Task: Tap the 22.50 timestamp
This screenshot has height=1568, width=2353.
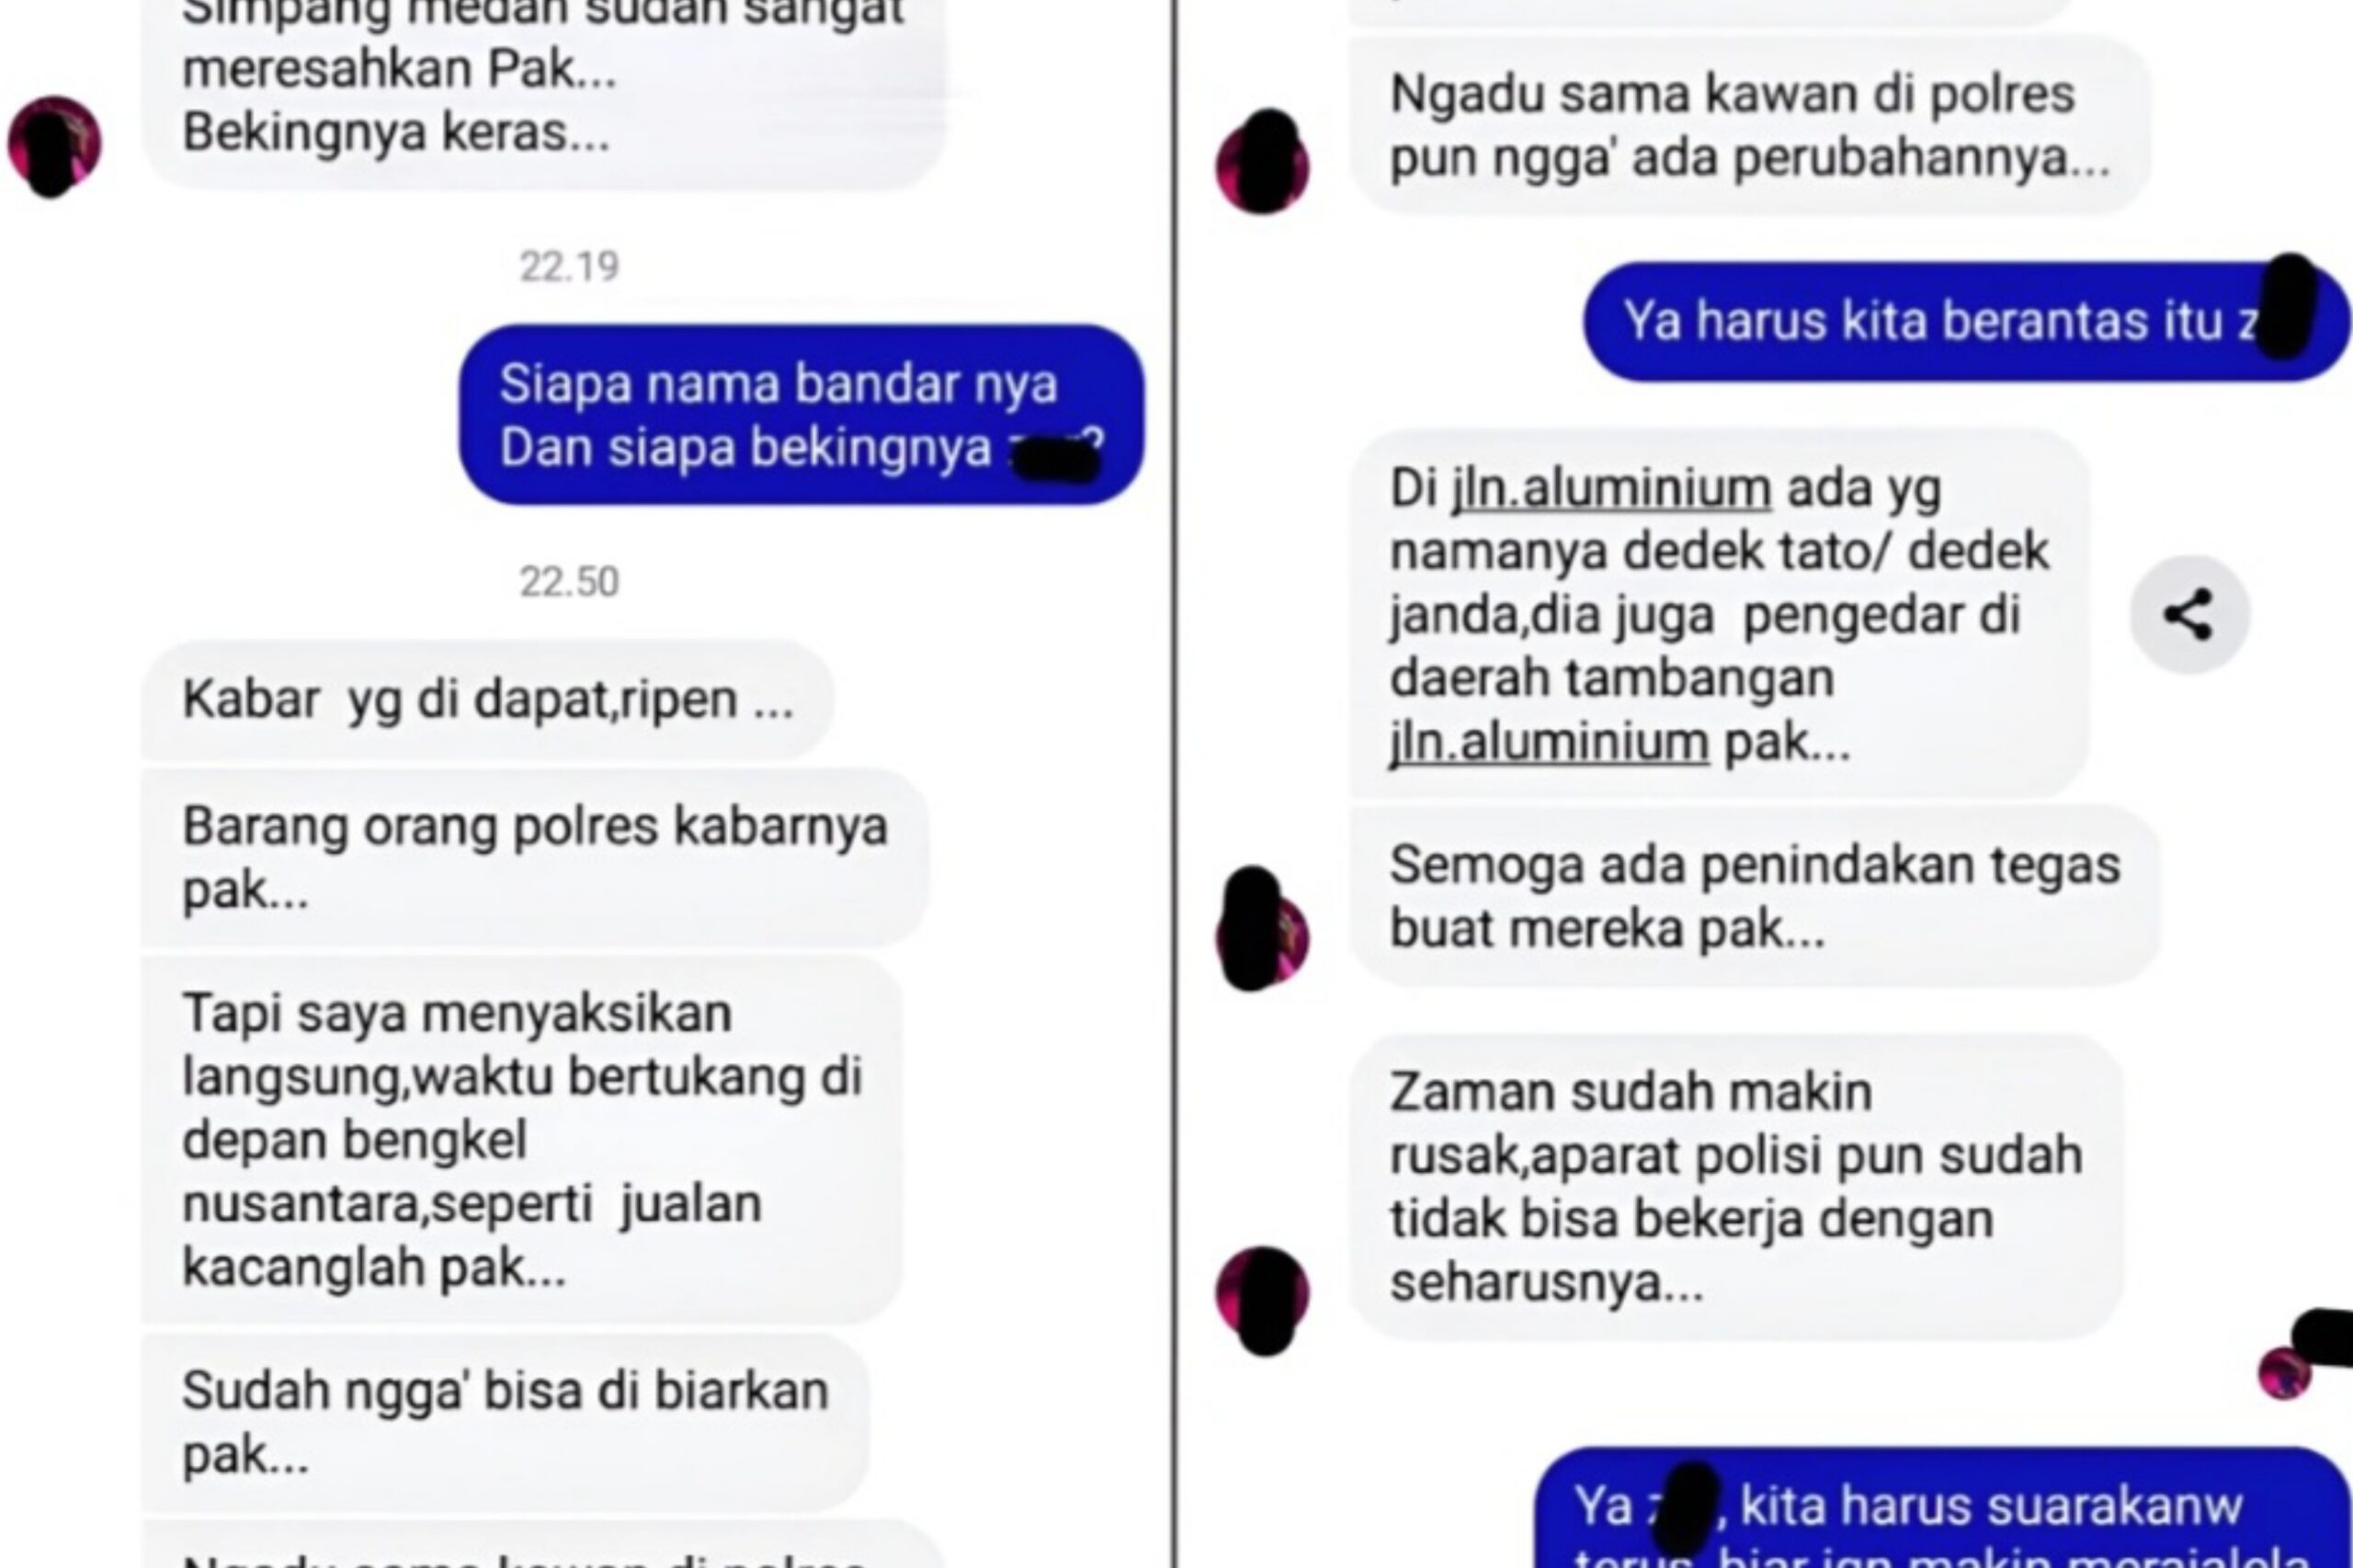Action: coord(569,581)
